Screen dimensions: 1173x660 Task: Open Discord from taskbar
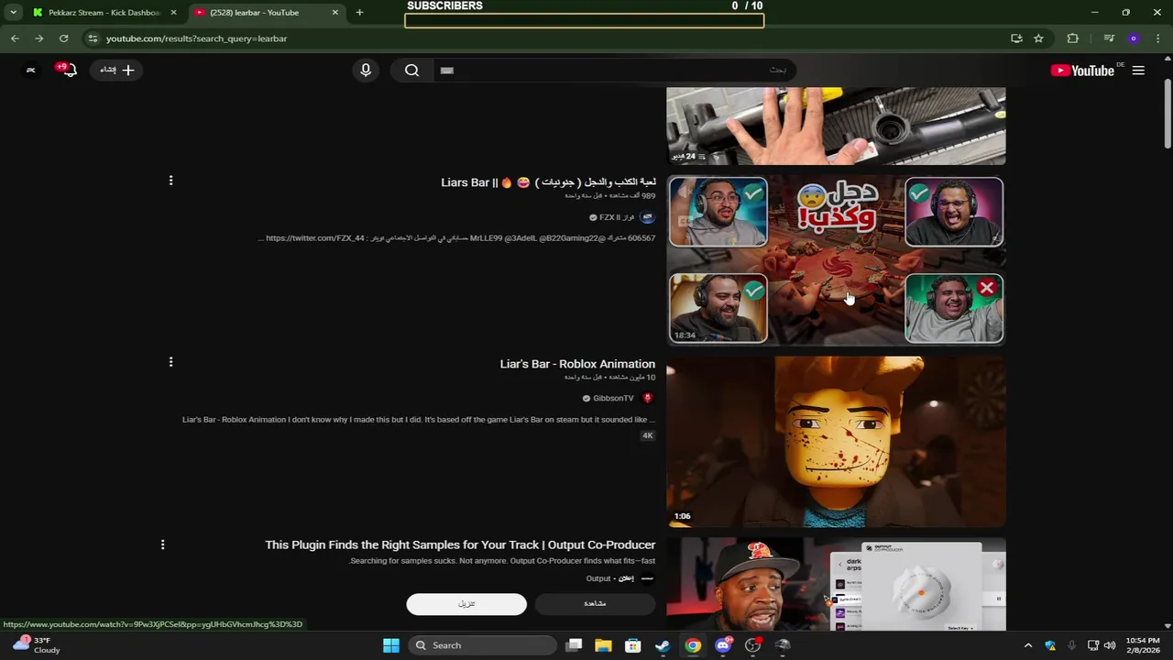(x=723, y=645)
